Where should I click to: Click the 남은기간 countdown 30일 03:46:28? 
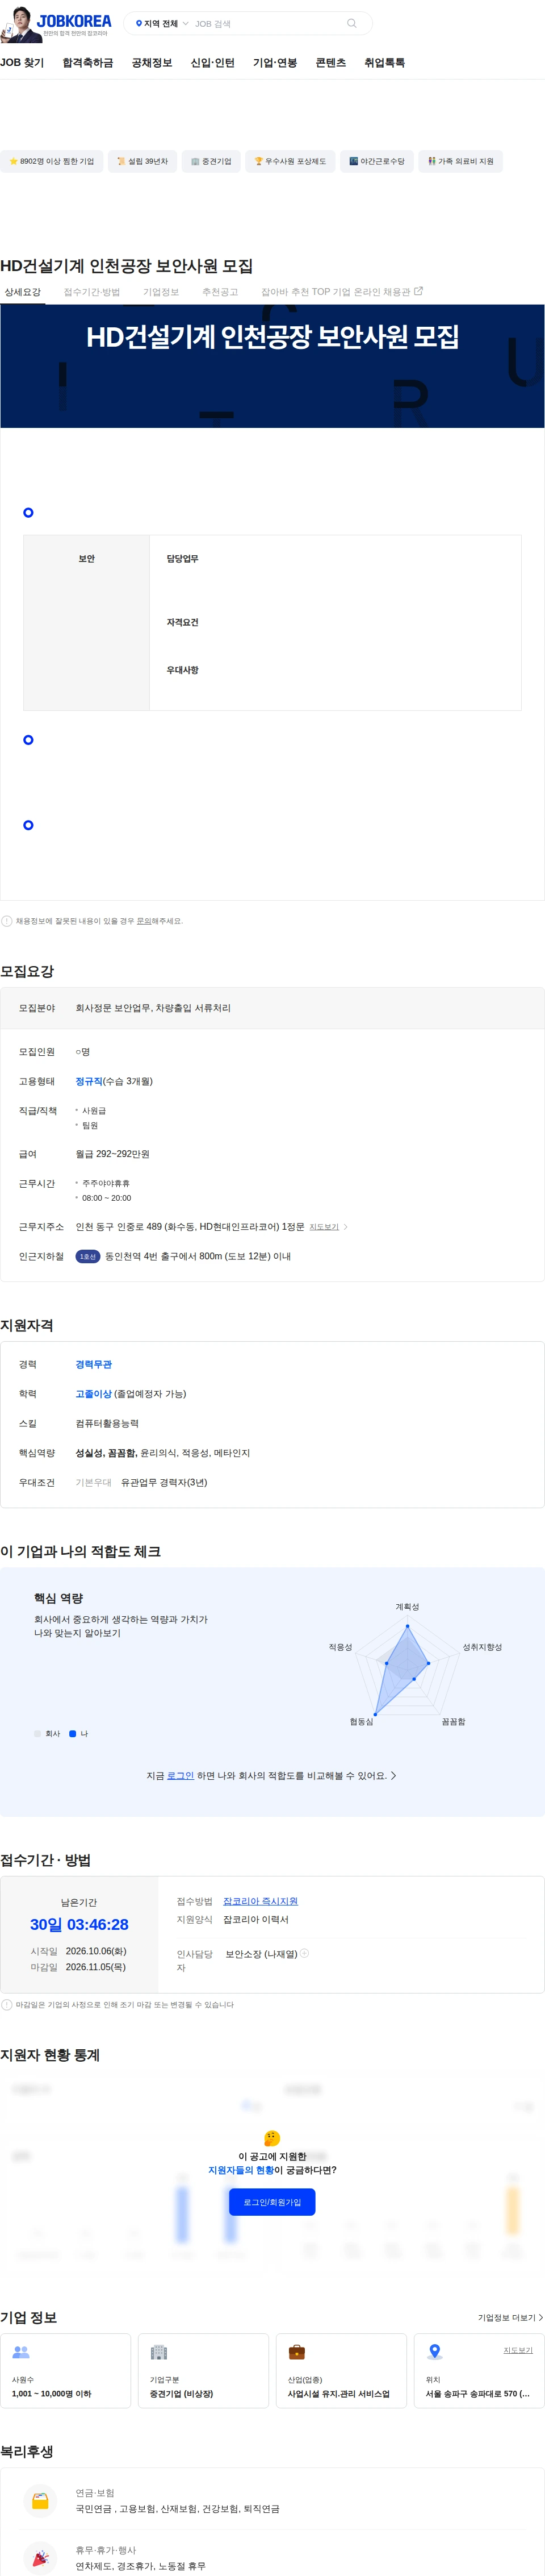79,1924
